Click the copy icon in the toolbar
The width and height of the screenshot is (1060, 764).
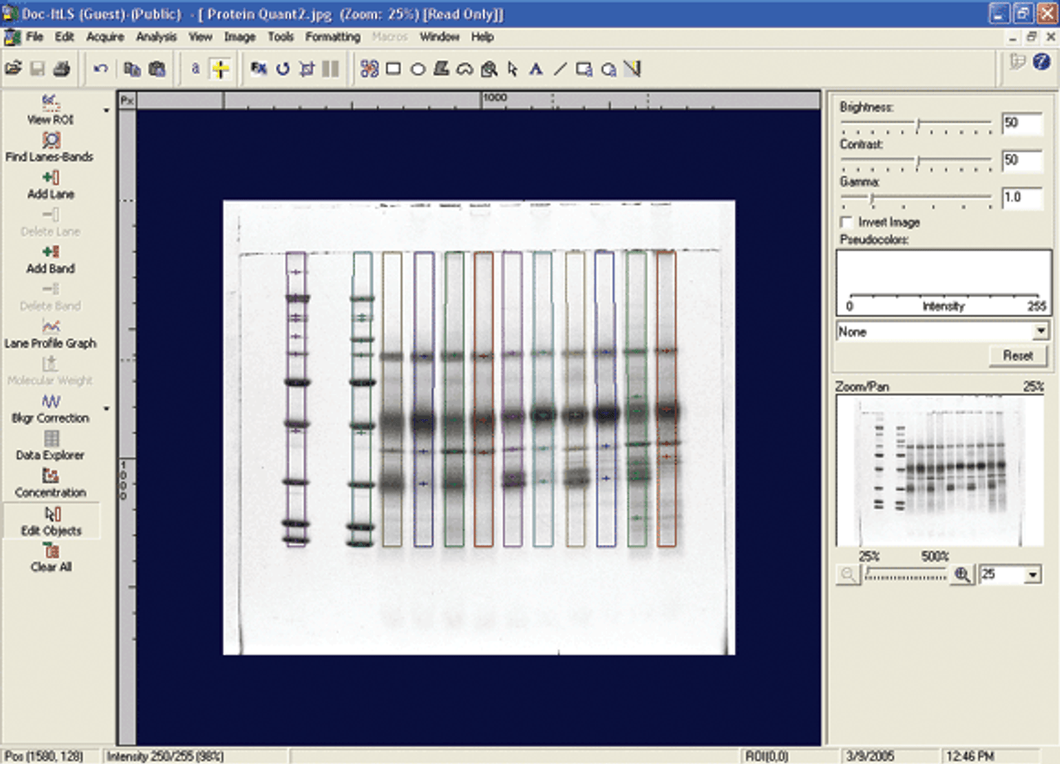click(x=132, y=69)
